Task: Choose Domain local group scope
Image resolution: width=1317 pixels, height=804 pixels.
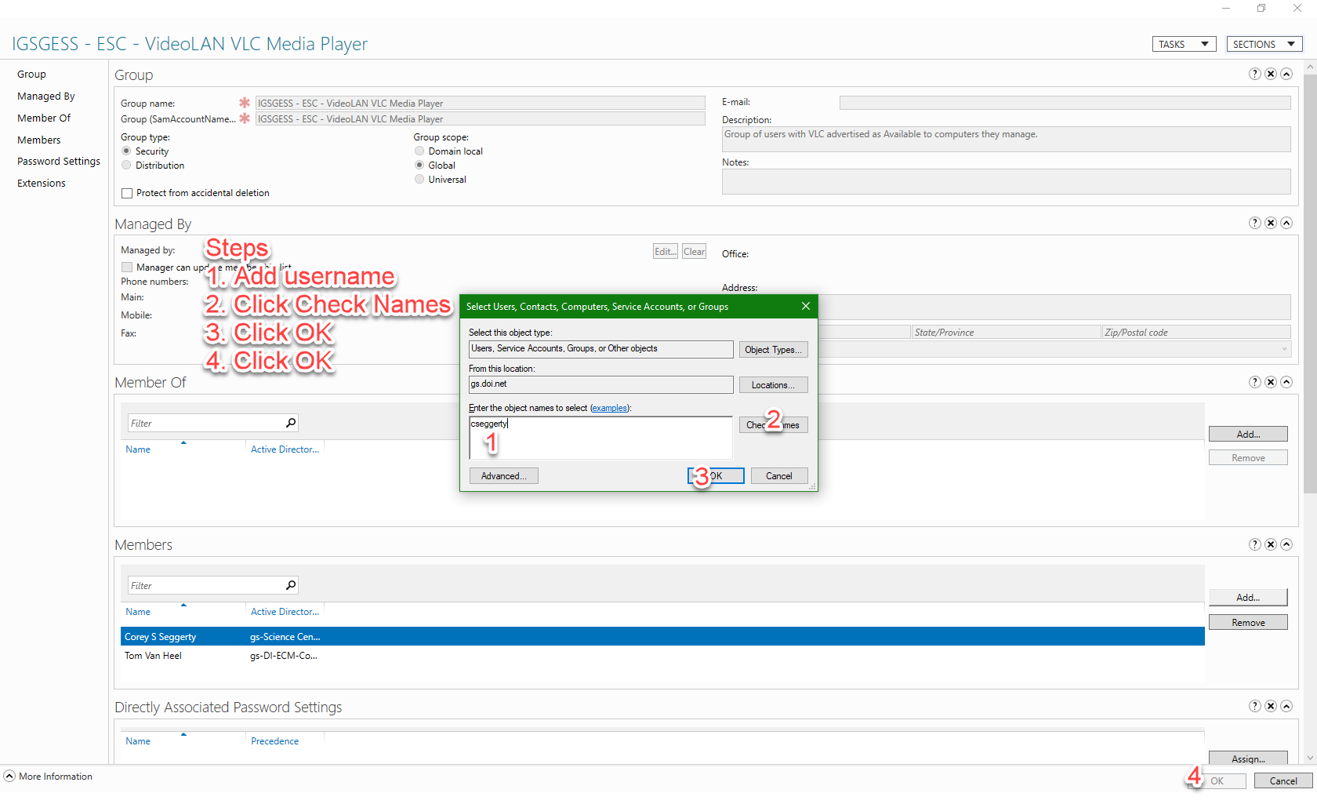Action: [419, 151]
